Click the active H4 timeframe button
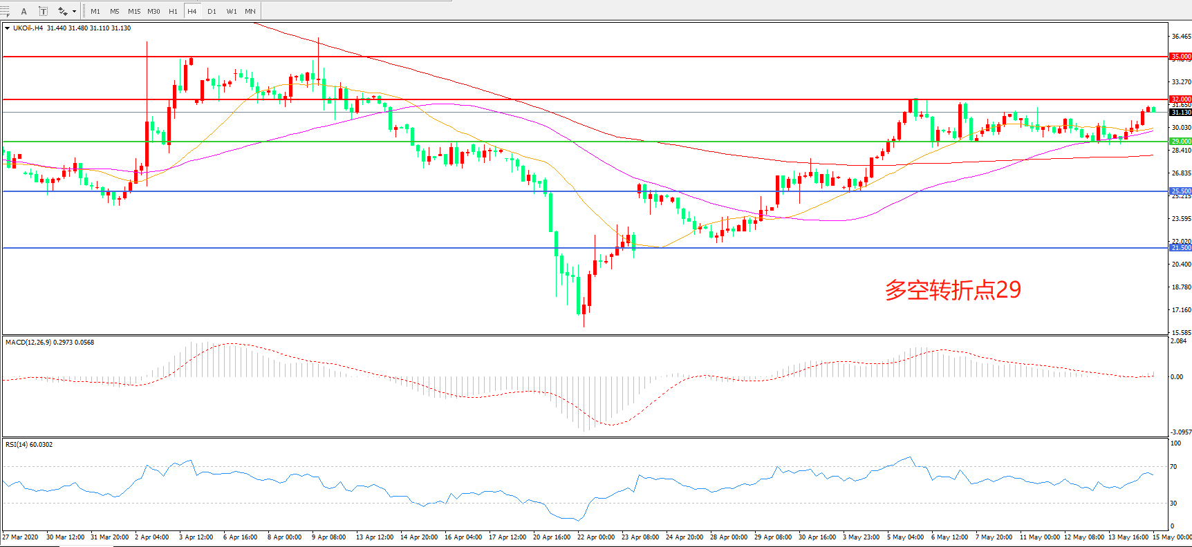 (x=192, y=11)
